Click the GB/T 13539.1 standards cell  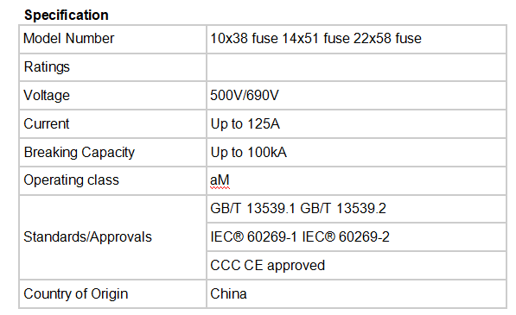click(356, 209)
